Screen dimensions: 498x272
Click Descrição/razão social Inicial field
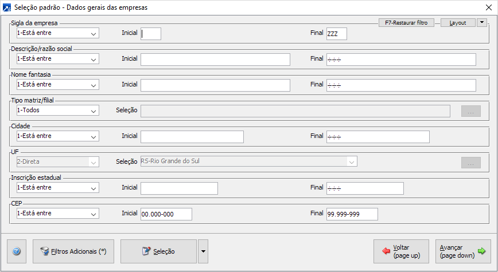pos(215,60)
